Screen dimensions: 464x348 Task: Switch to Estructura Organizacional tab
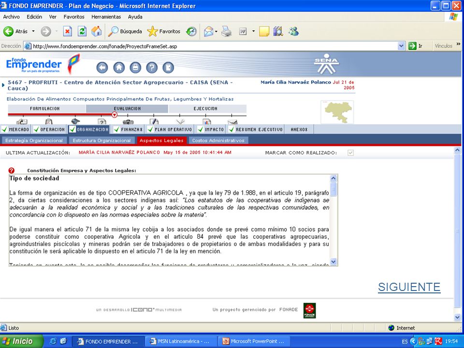(101, 141)
